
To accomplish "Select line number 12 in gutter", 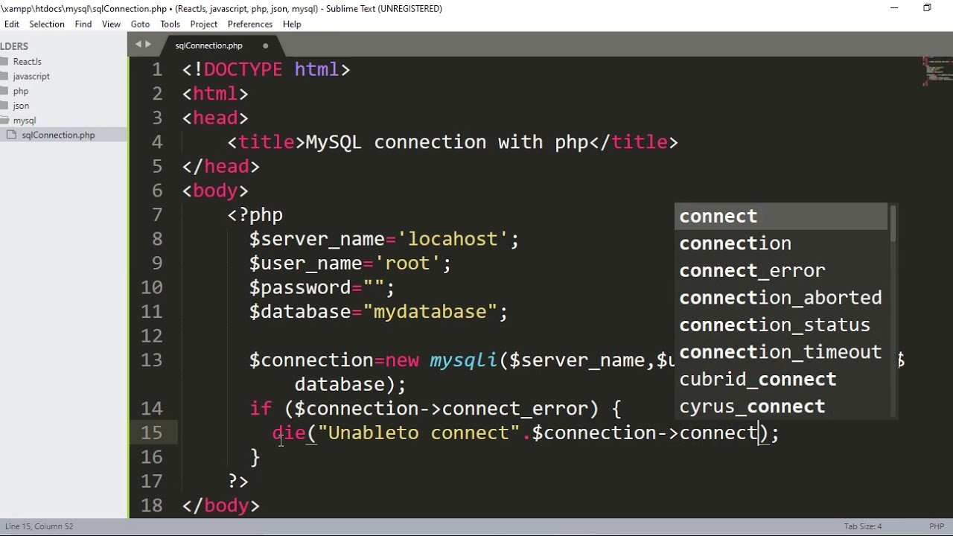I will (x=152, y=336).
